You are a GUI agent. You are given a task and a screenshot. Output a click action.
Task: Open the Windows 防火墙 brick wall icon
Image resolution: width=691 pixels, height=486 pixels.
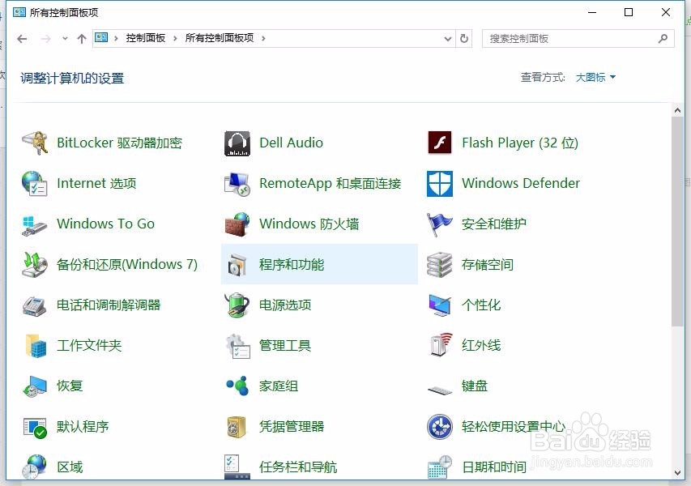pyautogui.click(x=237, y=224)
